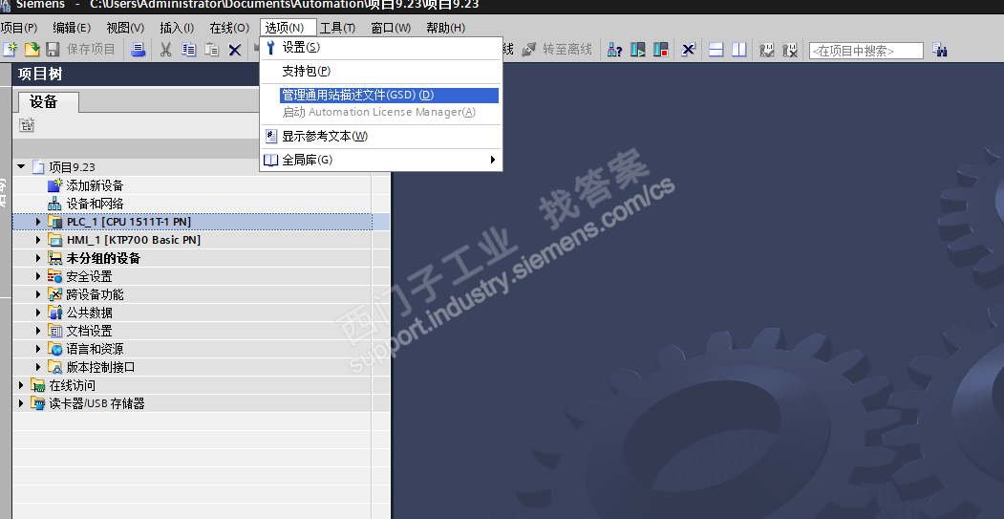Choose 支持包(P) from the options menu
The image size is (1004, 519).
pyautogui.click(x=381, y=71)
